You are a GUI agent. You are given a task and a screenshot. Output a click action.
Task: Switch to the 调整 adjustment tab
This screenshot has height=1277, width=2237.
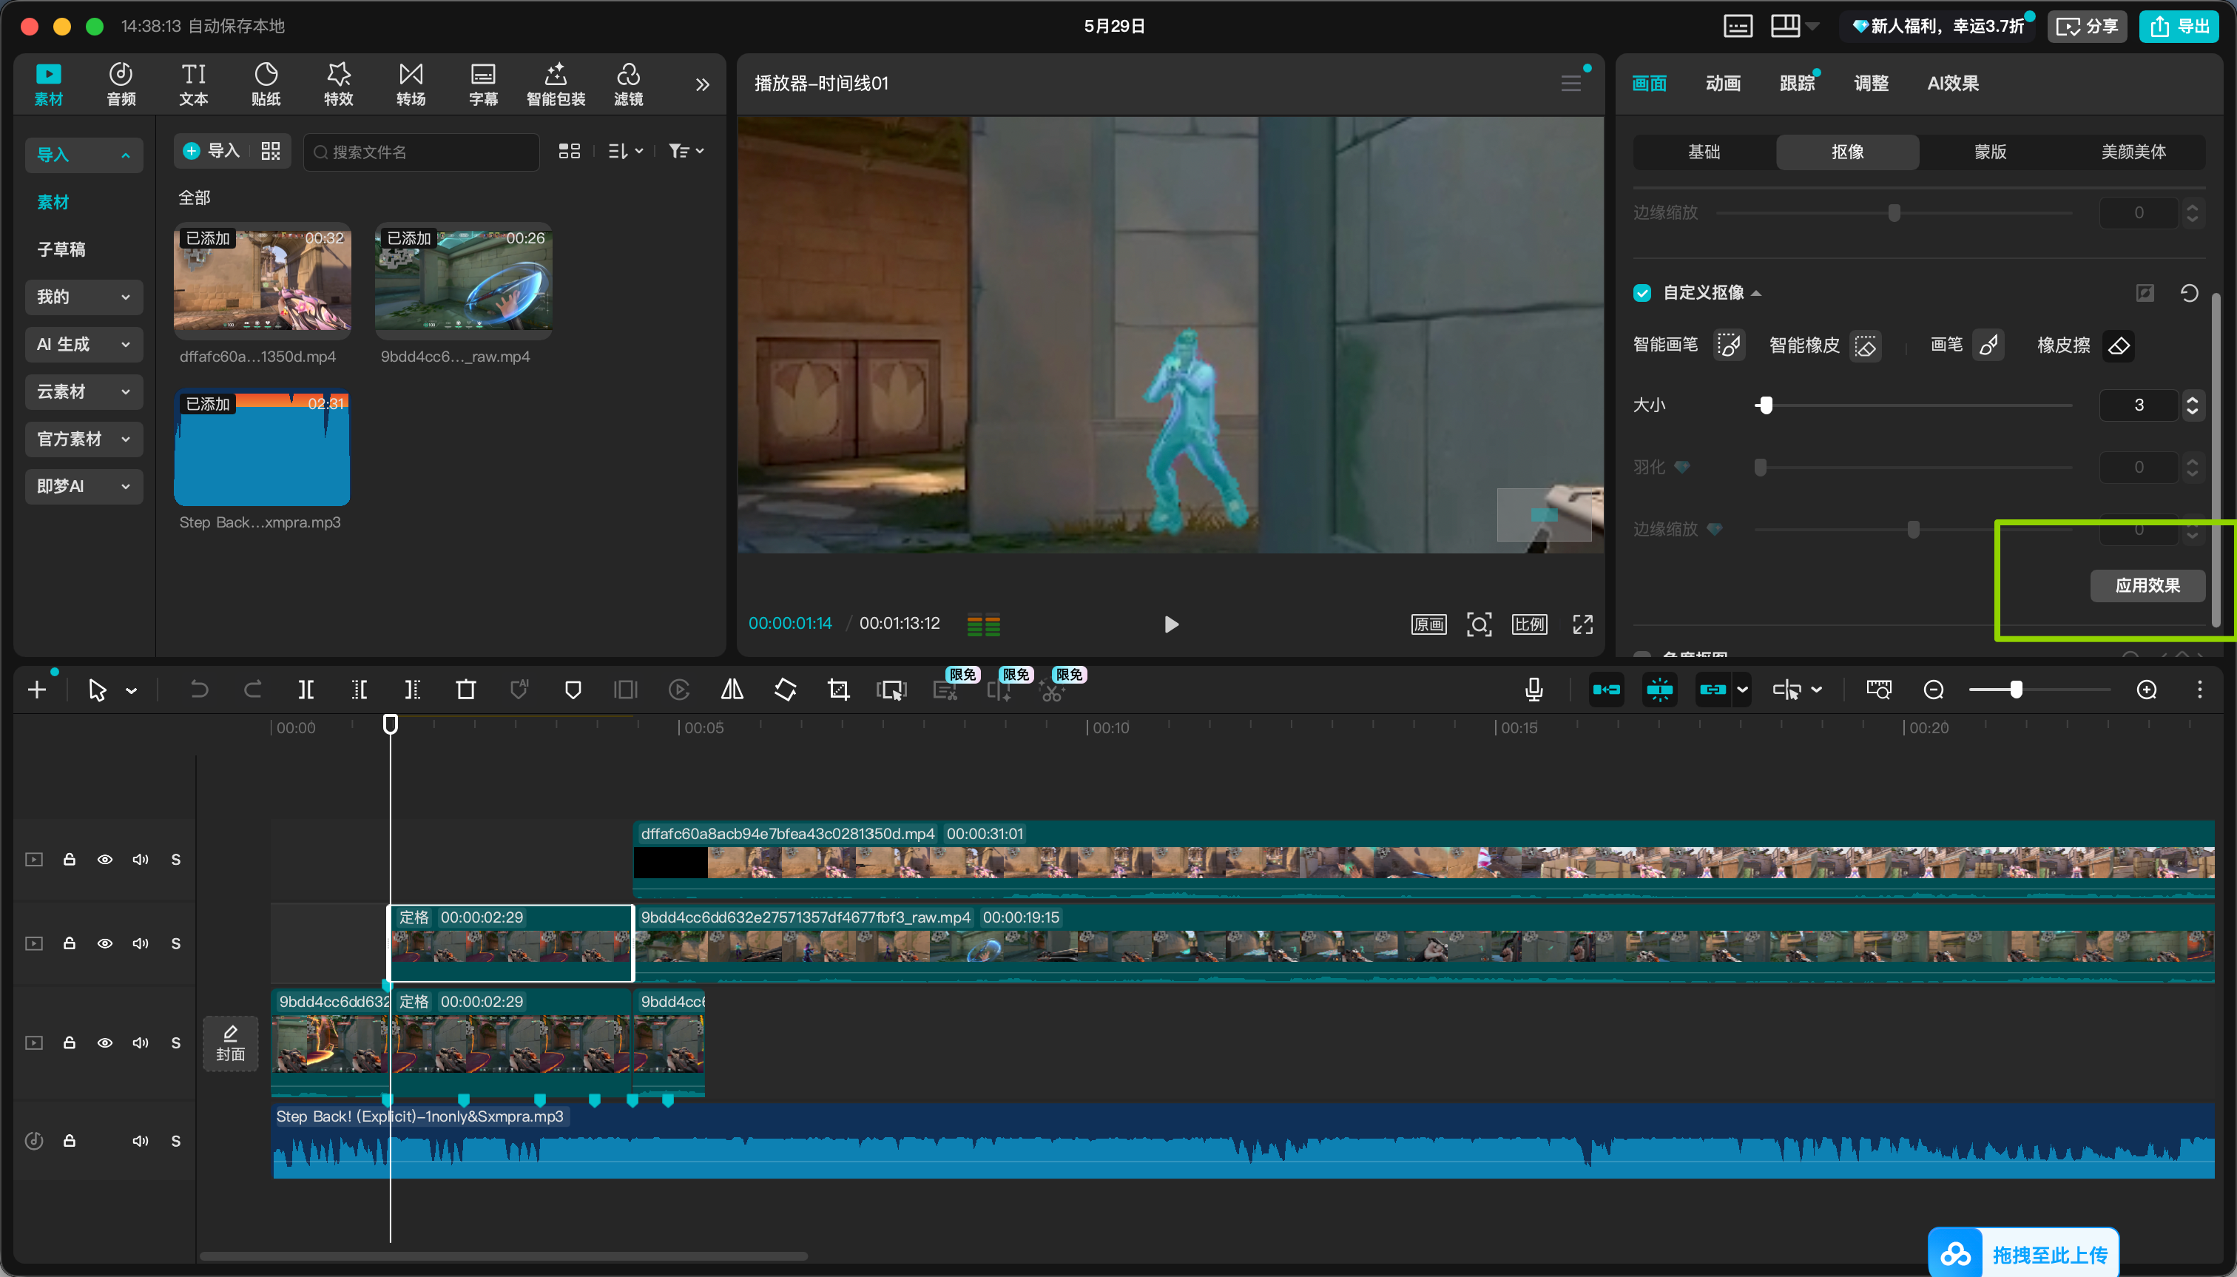tap(1870, 84)
